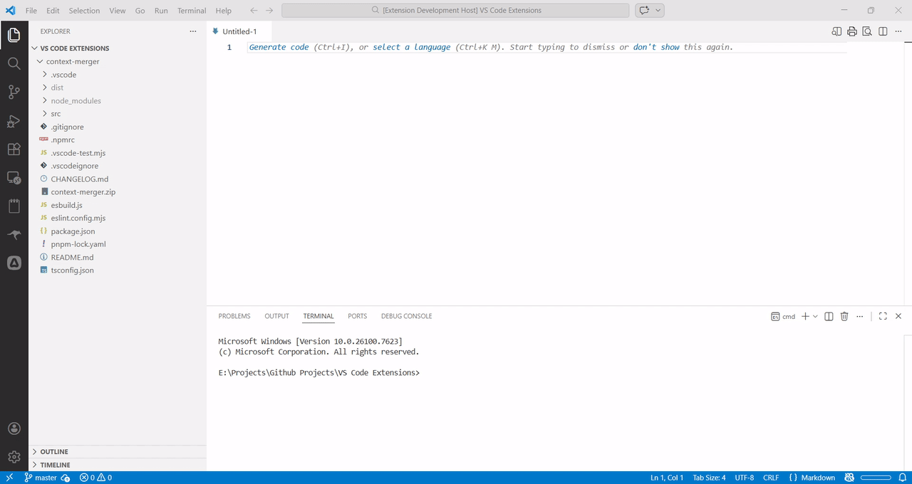Viewport: 912px width, 484px height.
Task: Open the Remote Explorer icon
Action: 14,178
